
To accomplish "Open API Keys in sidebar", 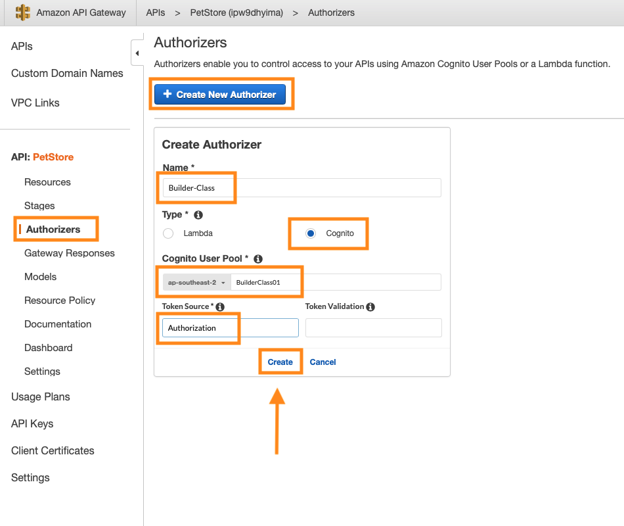I will [x=32, y=424].
